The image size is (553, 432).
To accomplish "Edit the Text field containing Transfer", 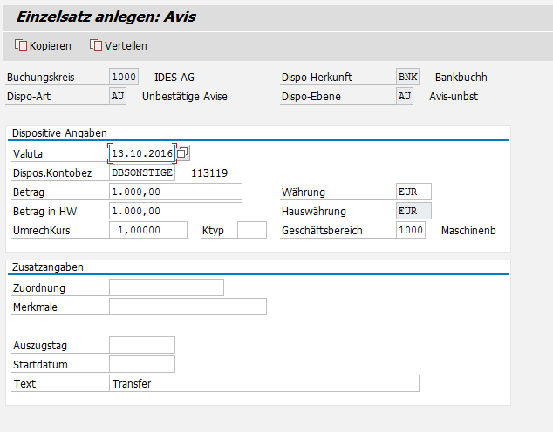I will [x=263, y=383].
